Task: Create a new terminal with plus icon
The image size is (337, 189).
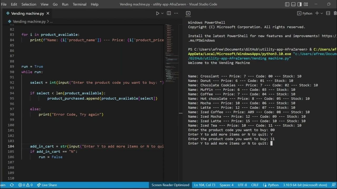Action: point(317,13)
